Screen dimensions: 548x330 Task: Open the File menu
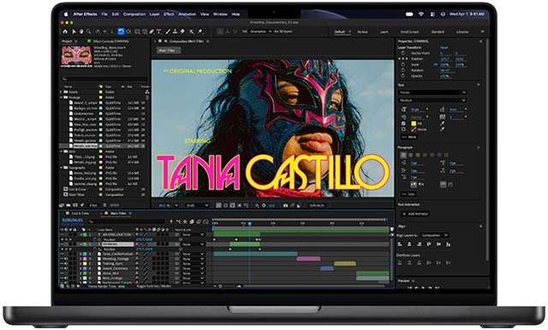[104, 14]
